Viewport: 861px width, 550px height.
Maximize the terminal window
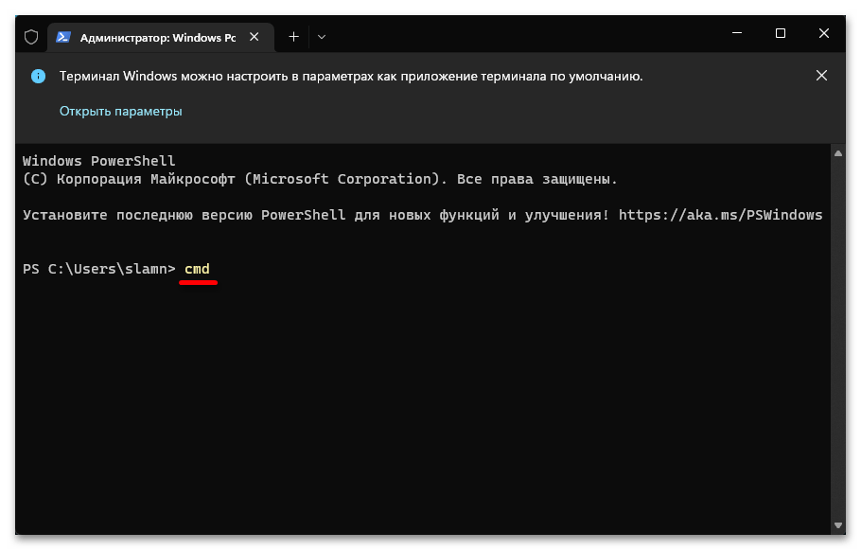point(781,33)
